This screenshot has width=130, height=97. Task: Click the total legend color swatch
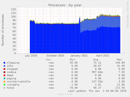(x=4, y=88)
